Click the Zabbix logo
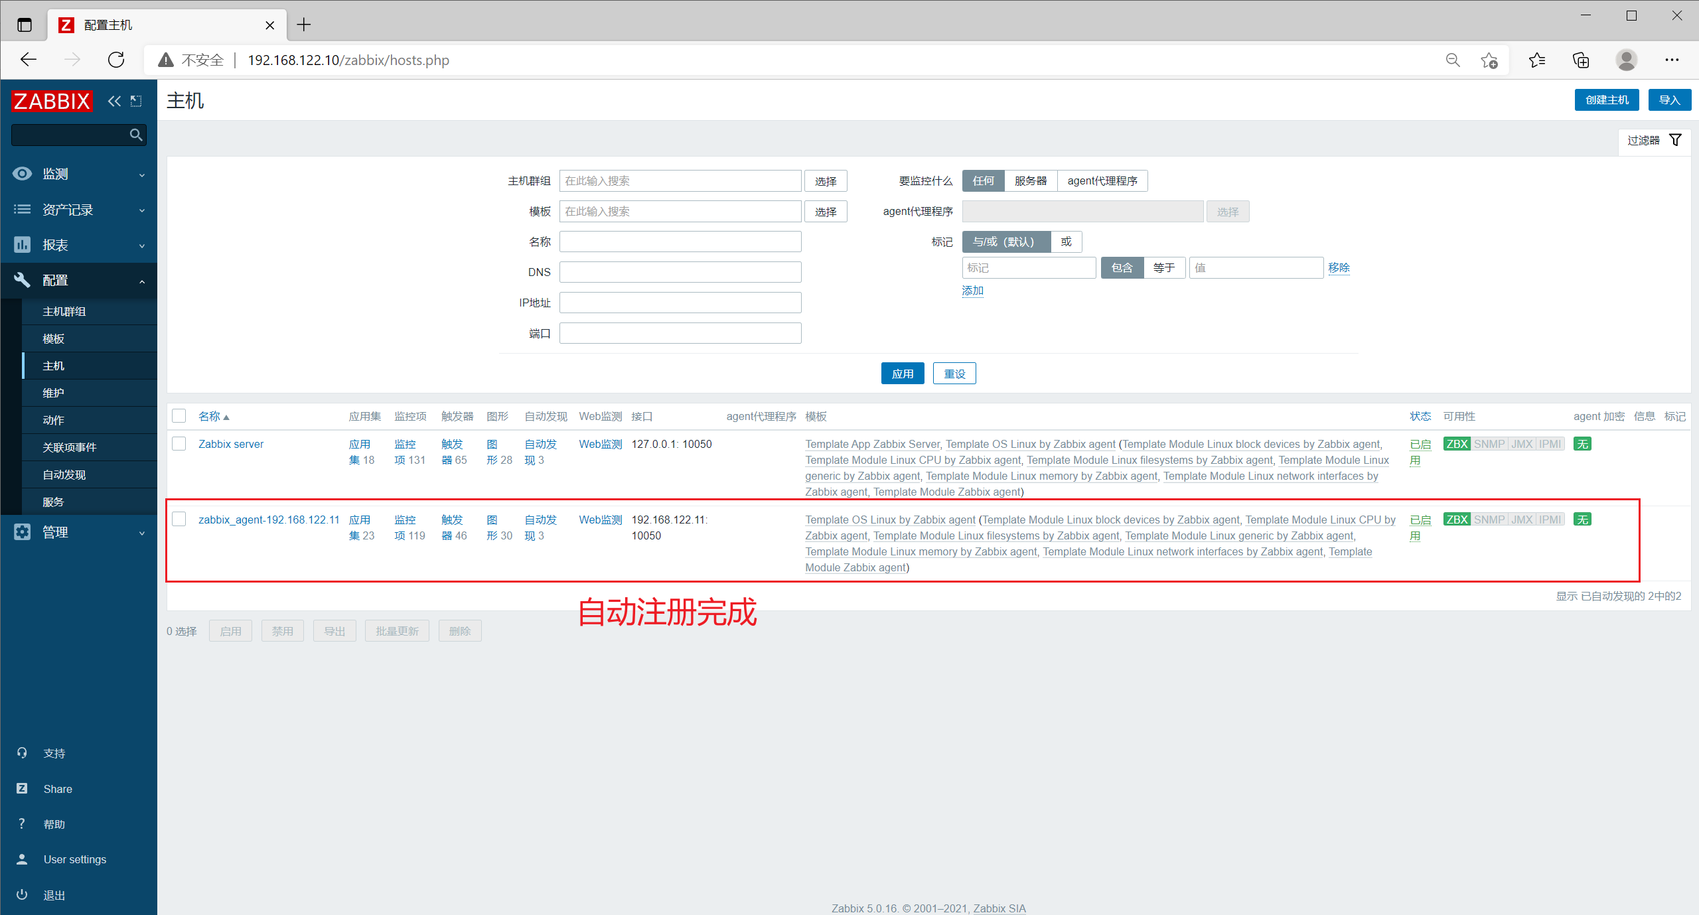Viewport: 1699px width, 915px height. (52, 101)
